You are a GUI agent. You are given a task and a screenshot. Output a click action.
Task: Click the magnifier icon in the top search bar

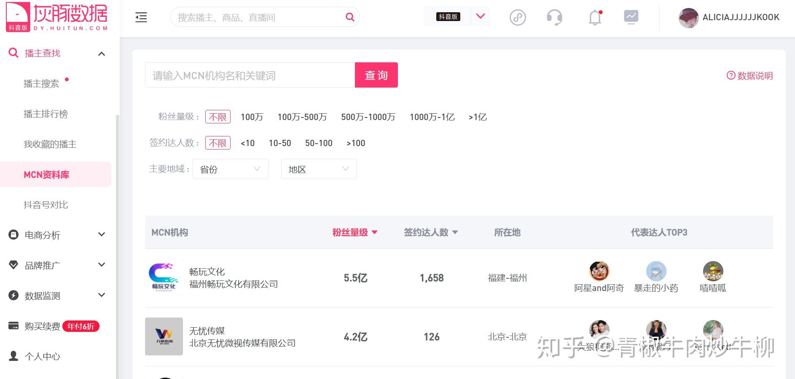pos(350,17)
